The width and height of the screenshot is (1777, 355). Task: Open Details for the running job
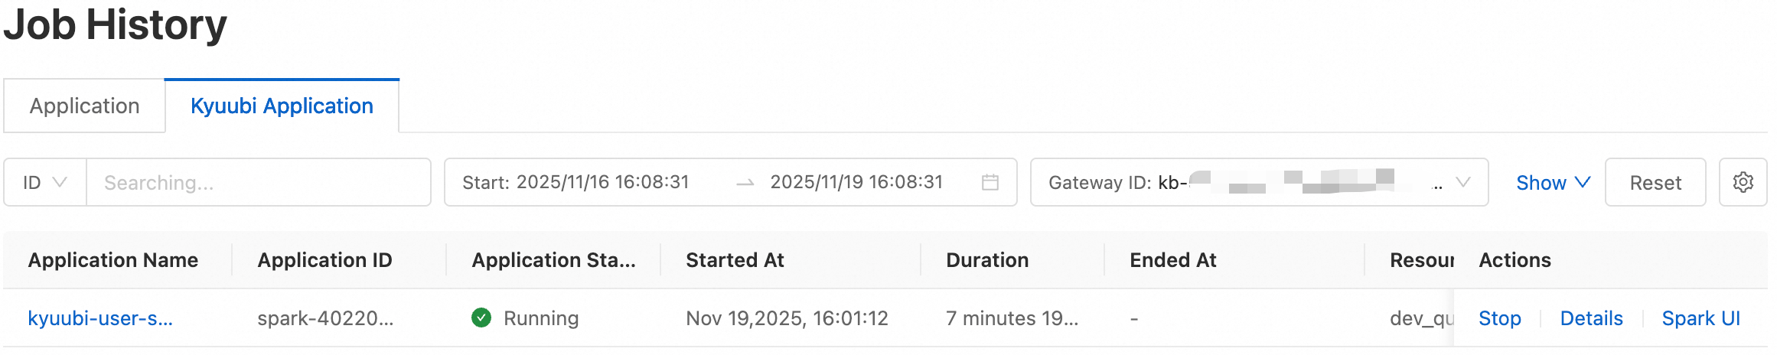tap(1591, 318)
